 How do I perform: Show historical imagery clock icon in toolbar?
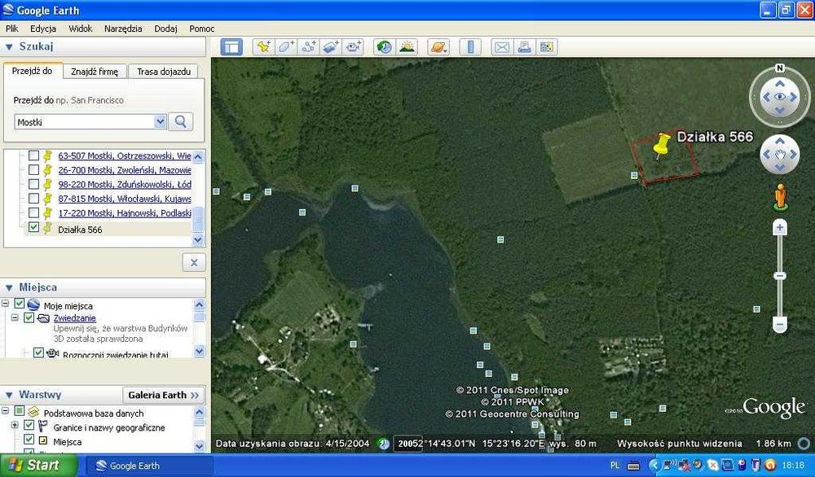point(385,47)
